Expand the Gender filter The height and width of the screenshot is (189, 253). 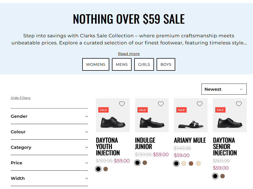49,116
